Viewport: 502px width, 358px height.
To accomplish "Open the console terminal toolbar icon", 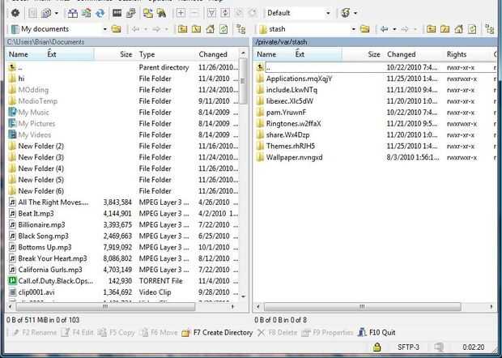I will click(117, 13).
